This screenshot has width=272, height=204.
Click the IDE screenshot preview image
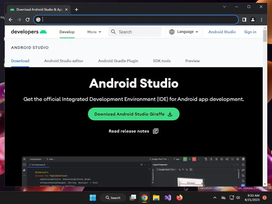click(134, 171)
